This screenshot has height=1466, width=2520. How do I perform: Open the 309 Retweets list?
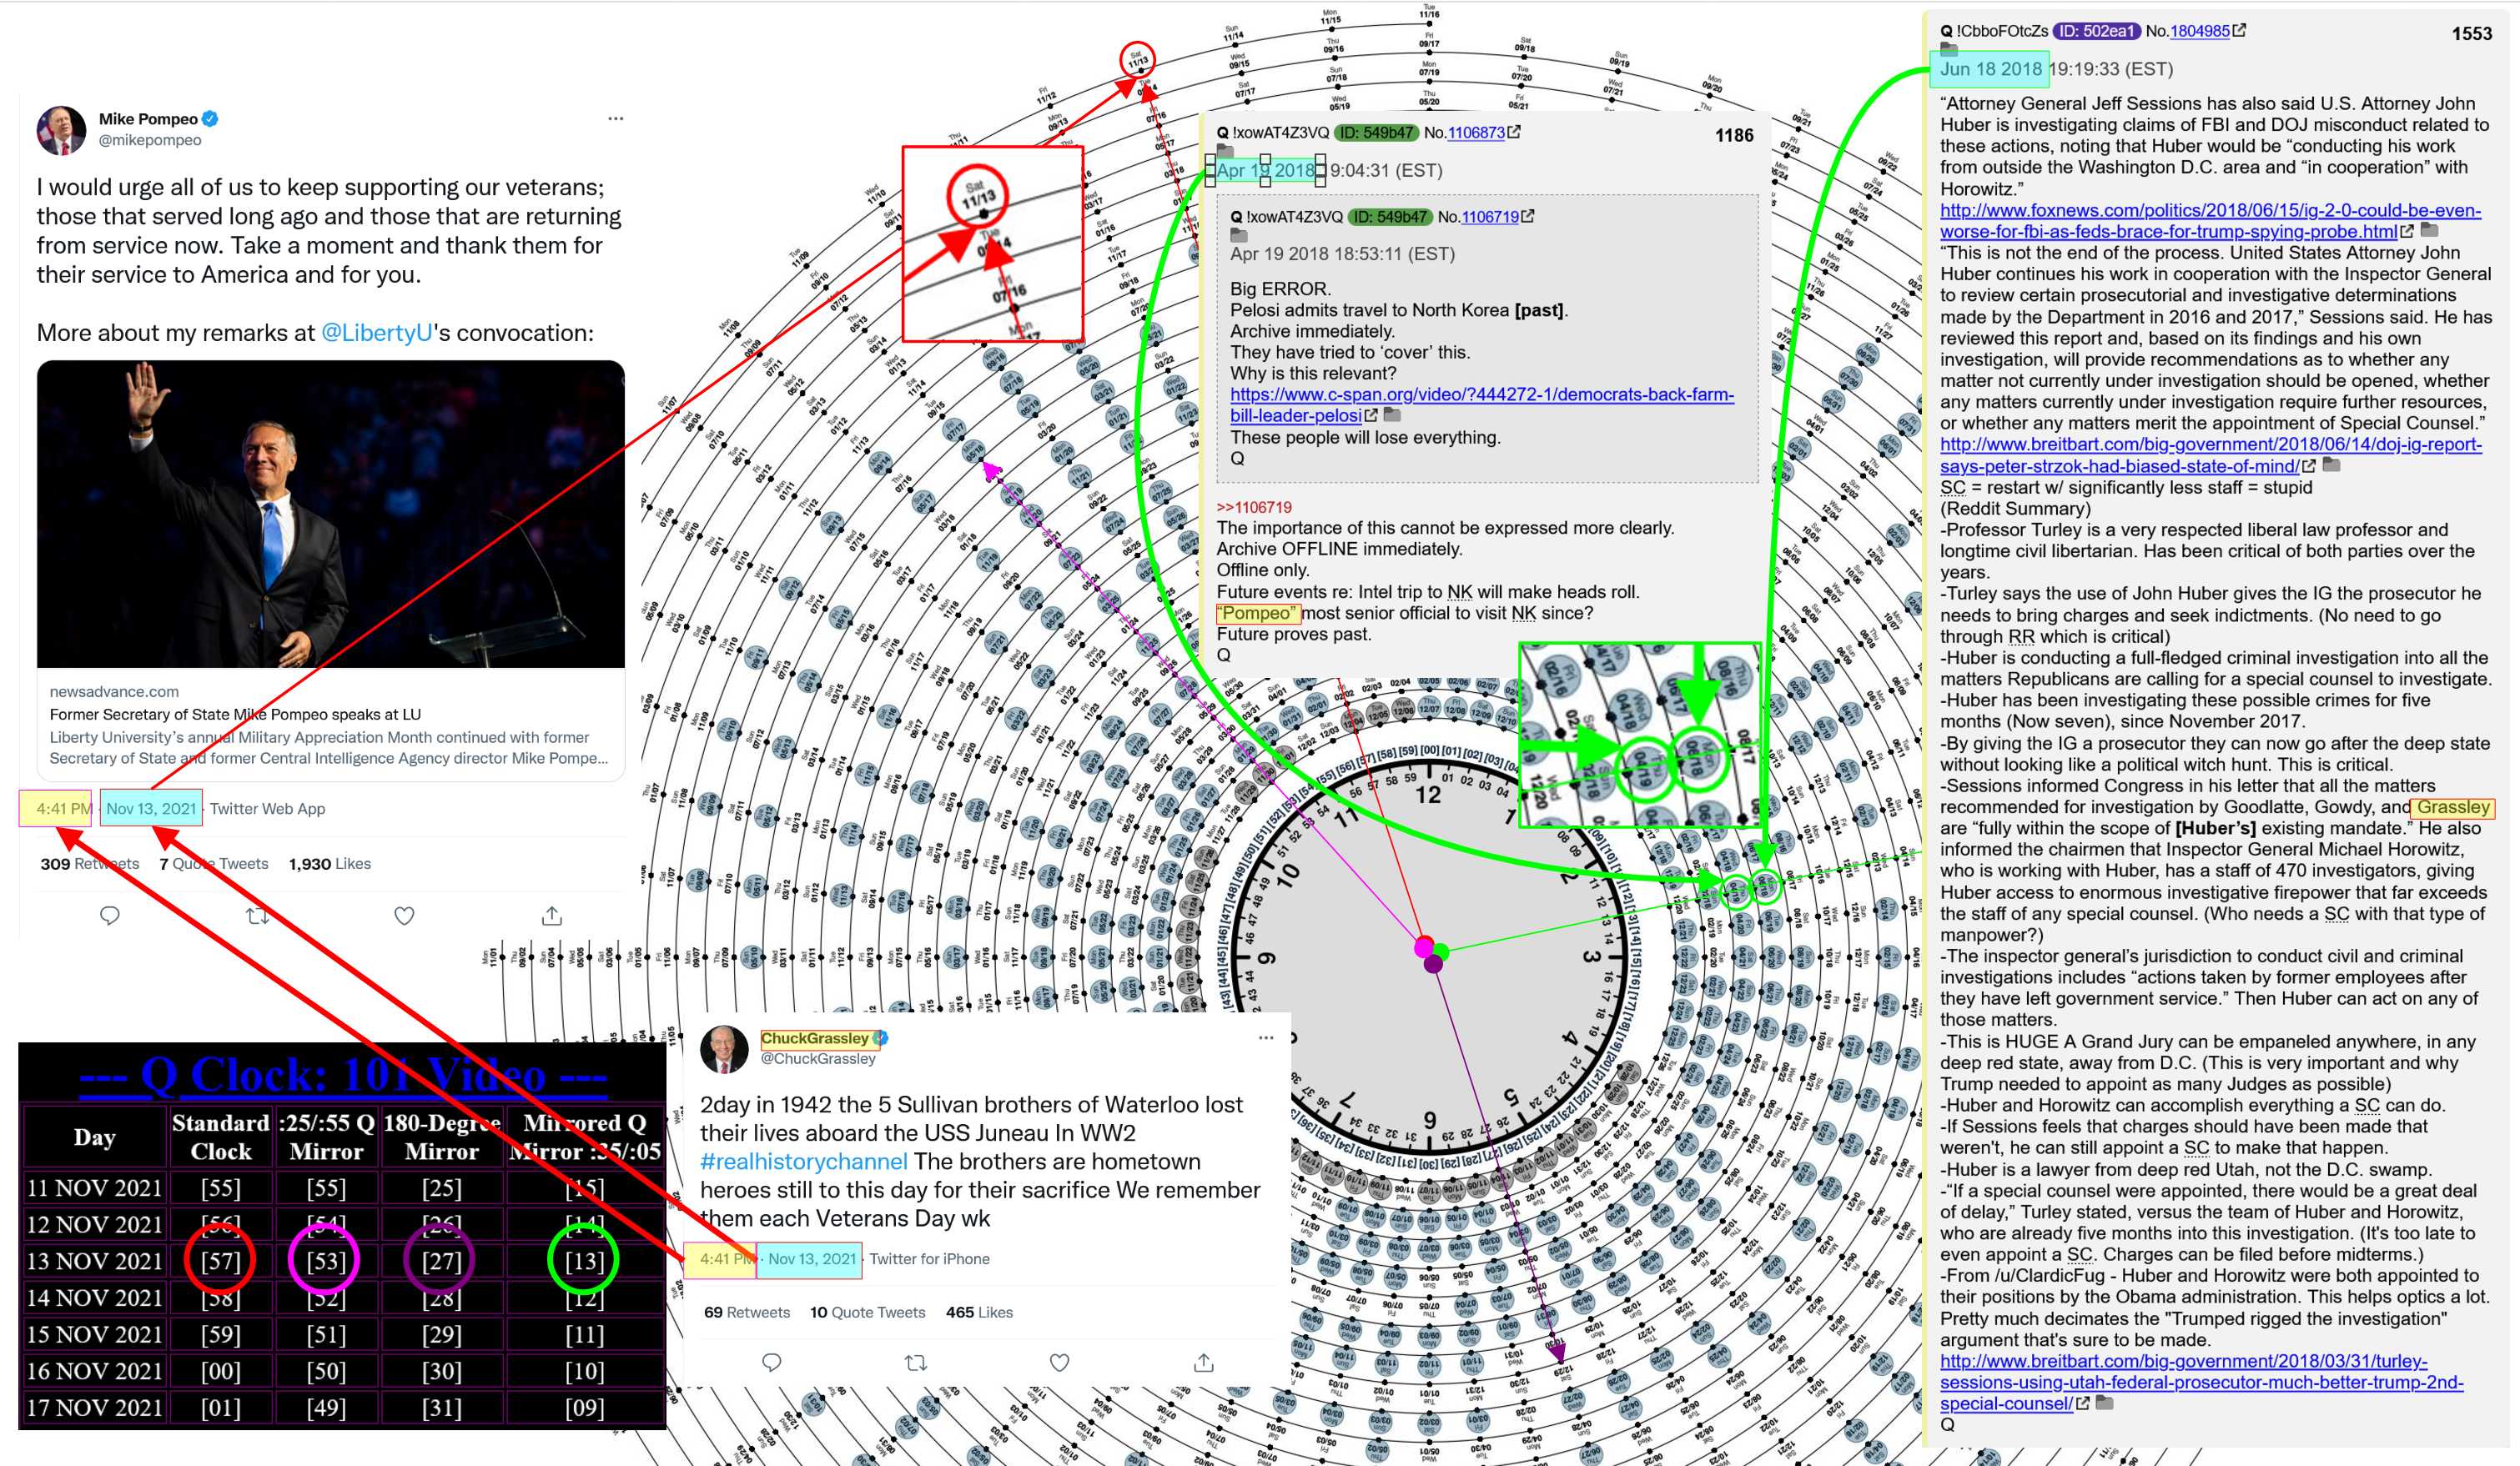90,864
